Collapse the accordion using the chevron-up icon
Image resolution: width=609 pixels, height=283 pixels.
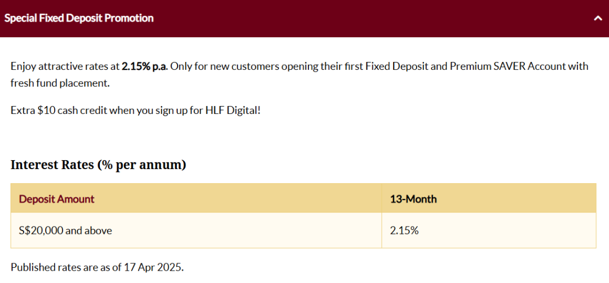pos(598,19)
